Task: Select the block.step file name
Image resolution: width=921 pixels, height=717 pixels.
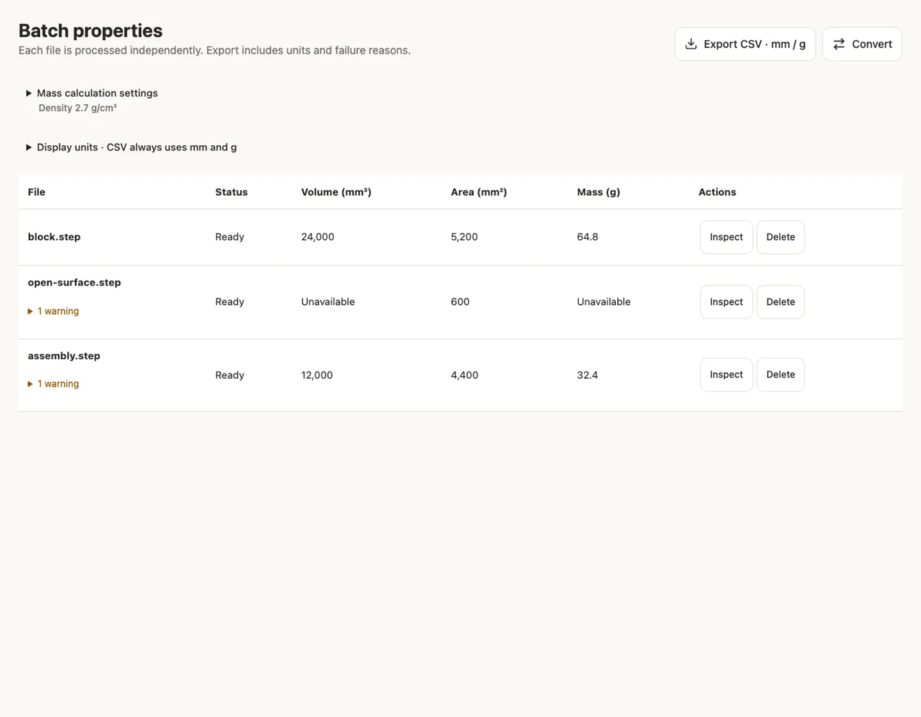Action: [x=54, y=237]
